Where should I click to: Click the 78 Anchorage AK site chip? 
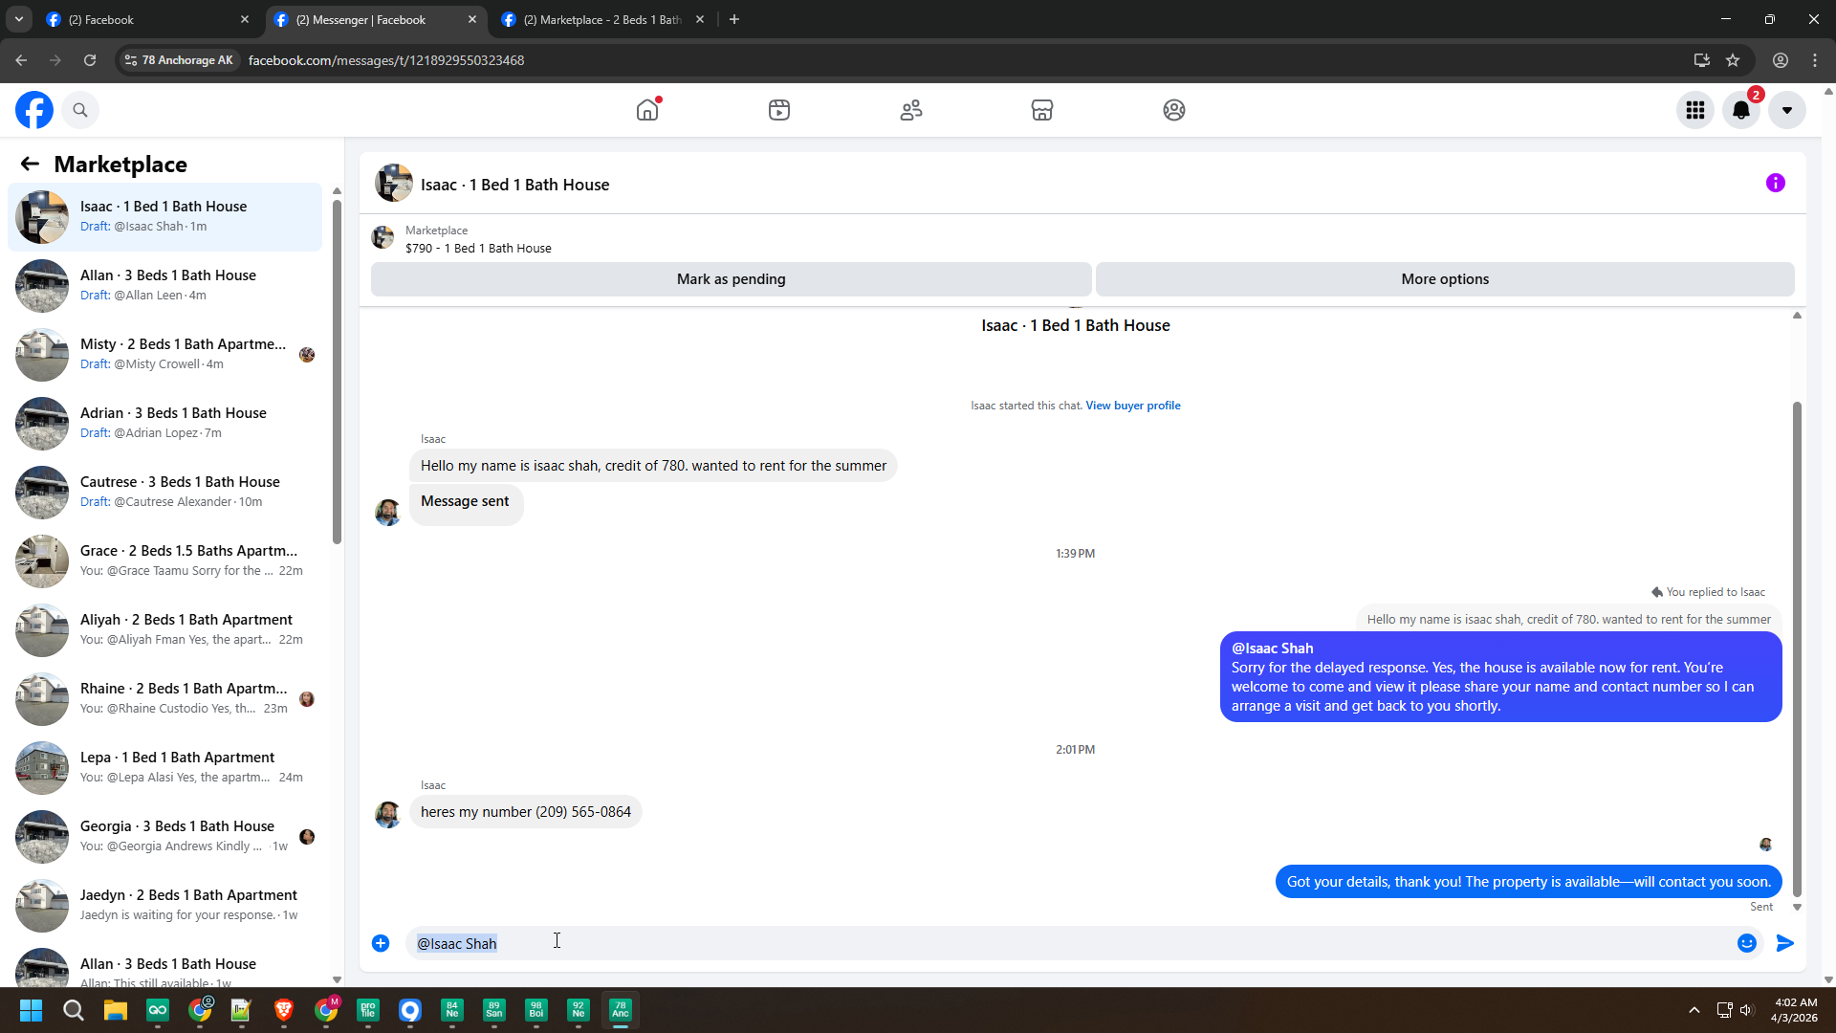179,60
